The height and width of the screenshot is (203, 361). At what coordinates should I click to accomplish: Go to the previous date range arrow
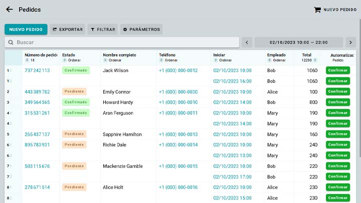(x=247, y=43)
